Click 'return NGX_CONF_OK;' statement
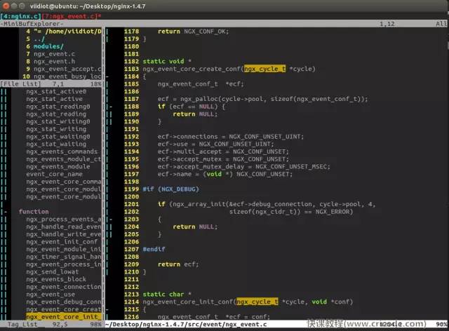449x331 pixels. point(194,32)
